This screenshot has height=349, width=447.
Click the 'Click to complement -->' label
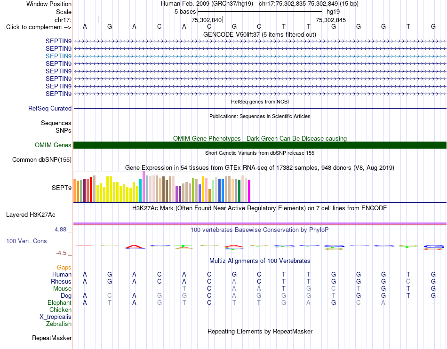[x=39, y=27]
